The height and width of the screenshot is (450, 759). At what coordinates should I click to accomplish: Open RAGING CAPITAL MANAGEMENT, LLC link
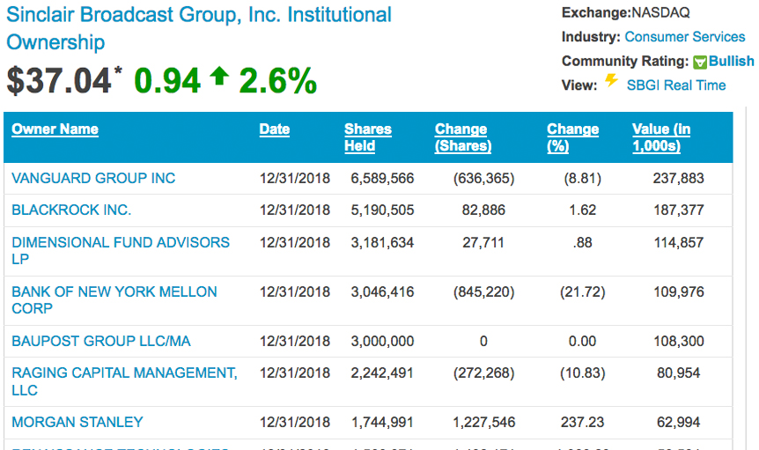124,381
